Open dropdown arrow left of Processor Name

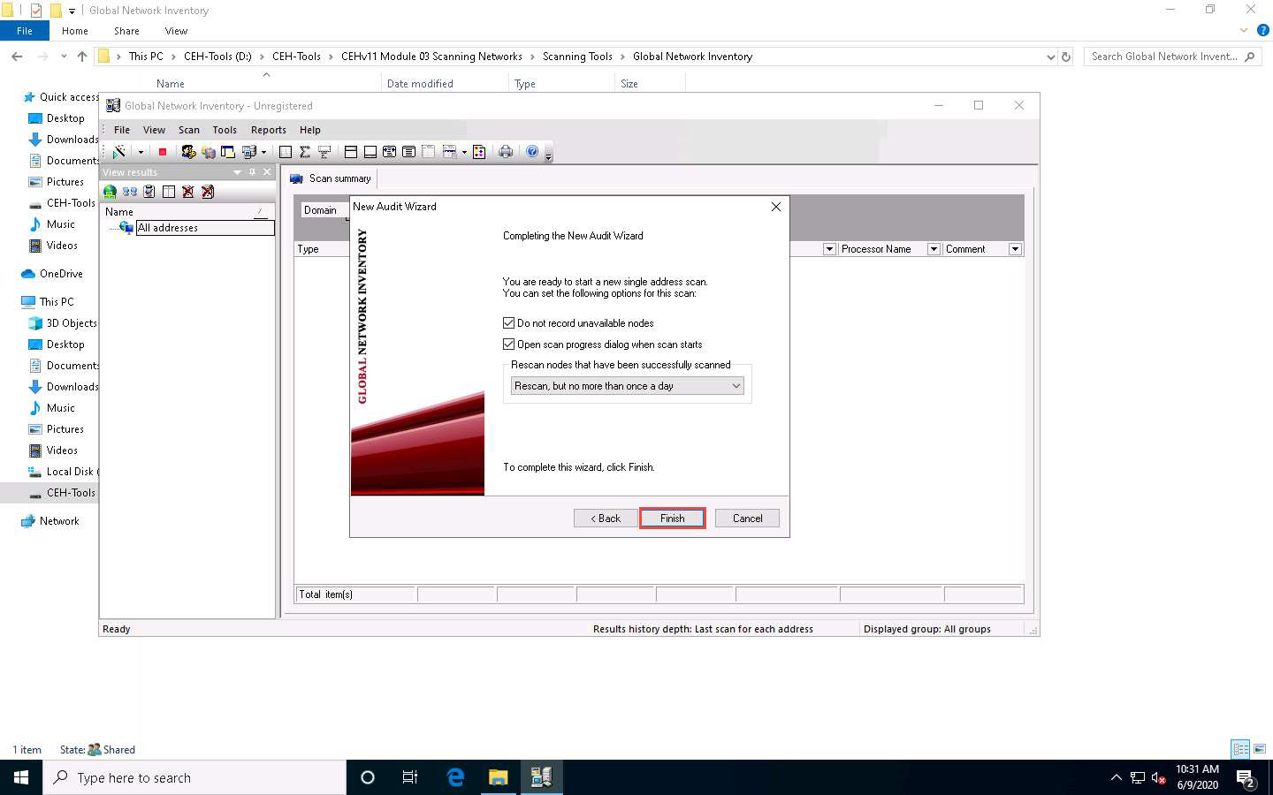click(x=829, y=249)
